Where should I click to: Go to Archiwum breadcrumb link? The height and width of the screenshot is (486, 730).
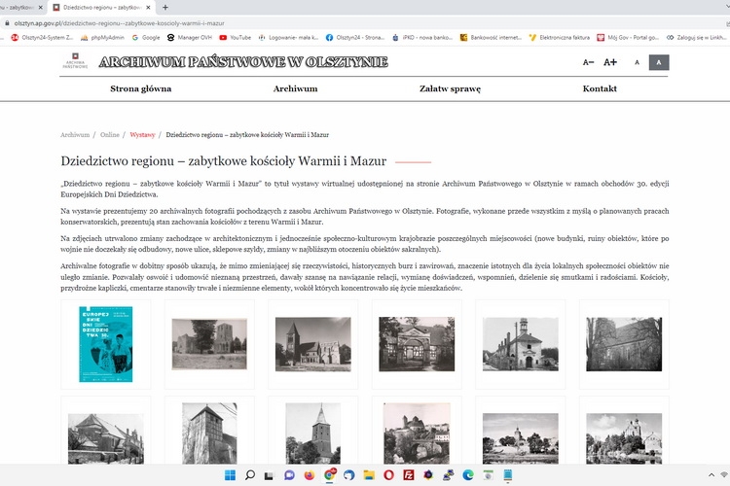[75, 135]
